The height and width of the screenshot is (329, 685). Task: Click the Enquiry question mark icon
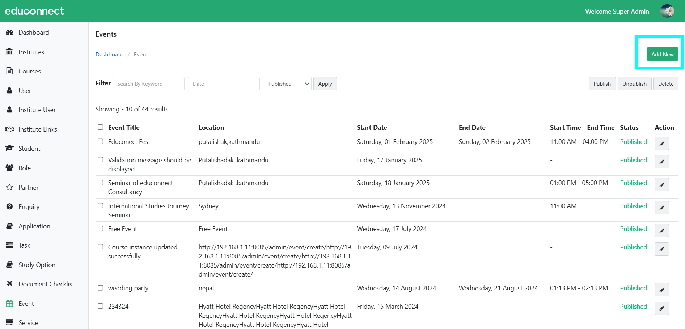(x=10, y=206)
